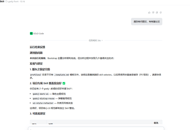This screenshot has height=130, width=190.
Task: Click the SOLO Code green logo icon
Action: click(x=31, y=33)
